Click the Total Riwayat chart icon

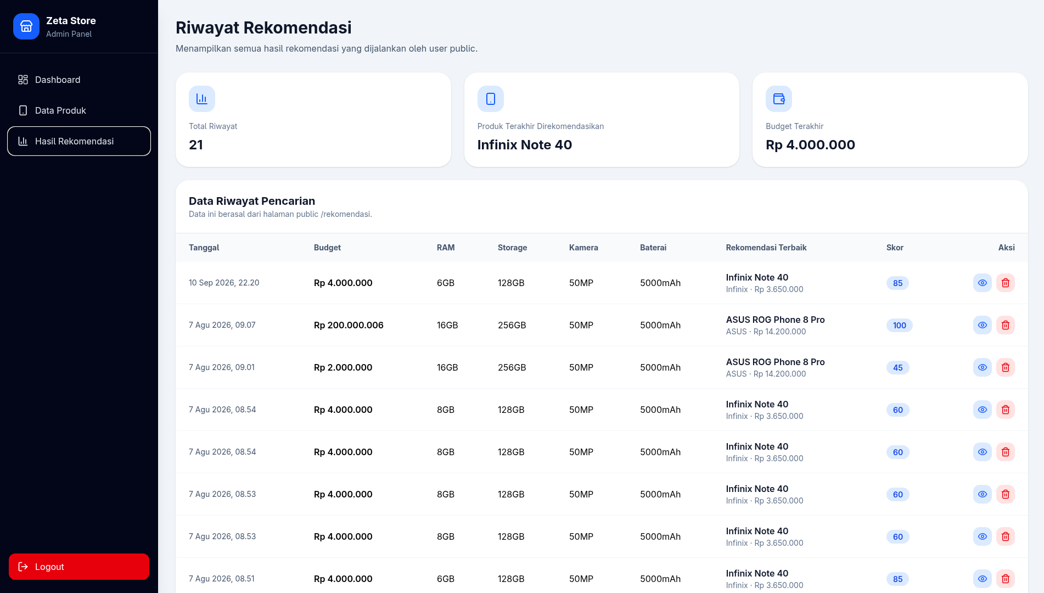click(x=202, y=99)
